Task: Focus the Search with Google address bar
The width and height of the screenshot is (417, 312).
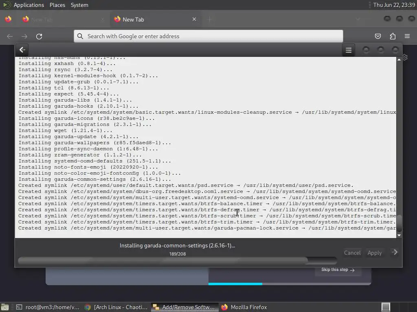Action: pos(208,36)
